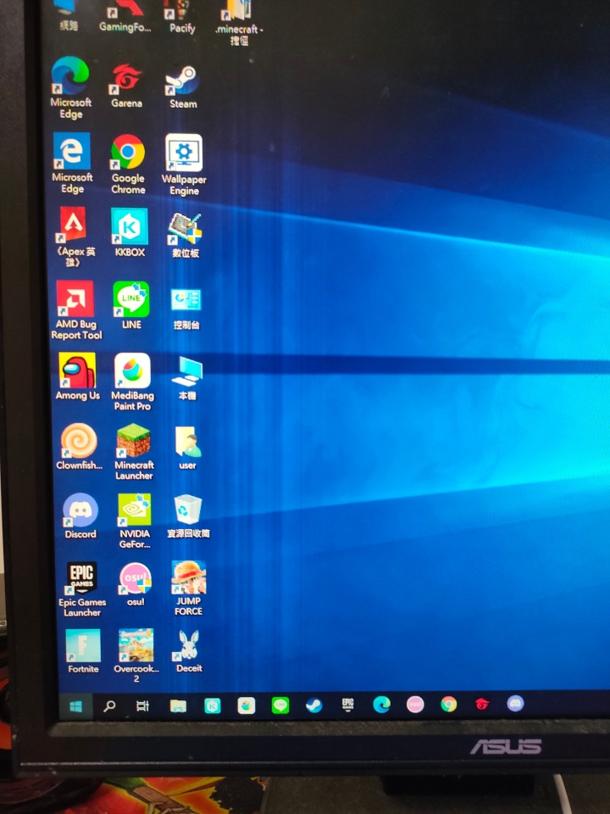Open Microsoft Edge from the taskbar
The width and height of the screenshot is (610, 814).
[x=381, y=705]
